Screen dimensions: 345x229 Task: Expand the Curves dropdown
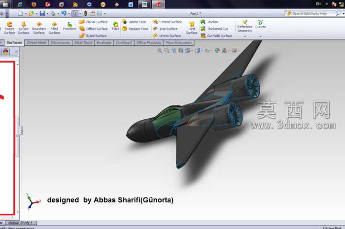[261, 37]
